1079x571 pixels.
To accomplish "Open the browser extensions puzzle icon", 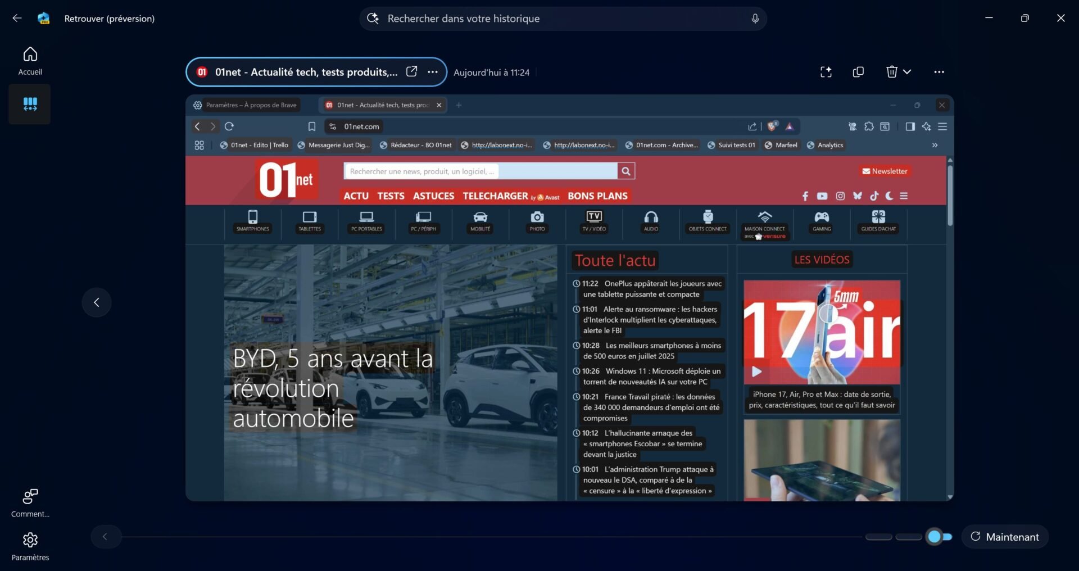I will [x=869, y=126].
